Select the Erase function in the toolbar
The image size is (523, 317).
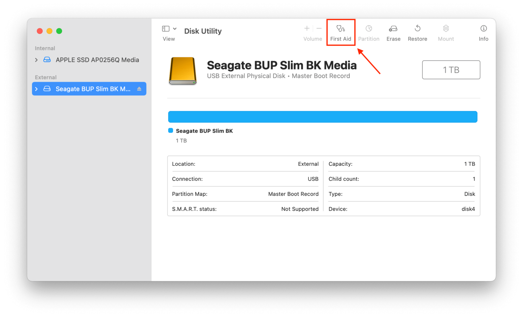[393, 32]
